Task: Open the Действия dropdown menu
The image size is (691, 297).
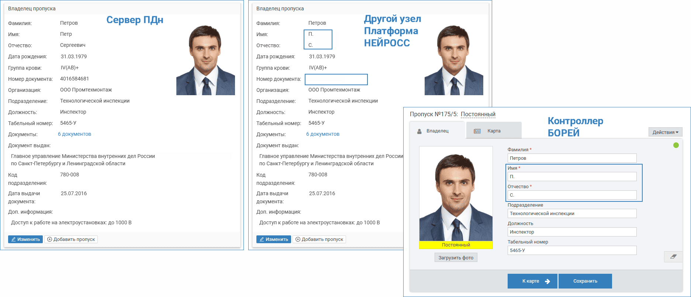Action: coord(665,132)
